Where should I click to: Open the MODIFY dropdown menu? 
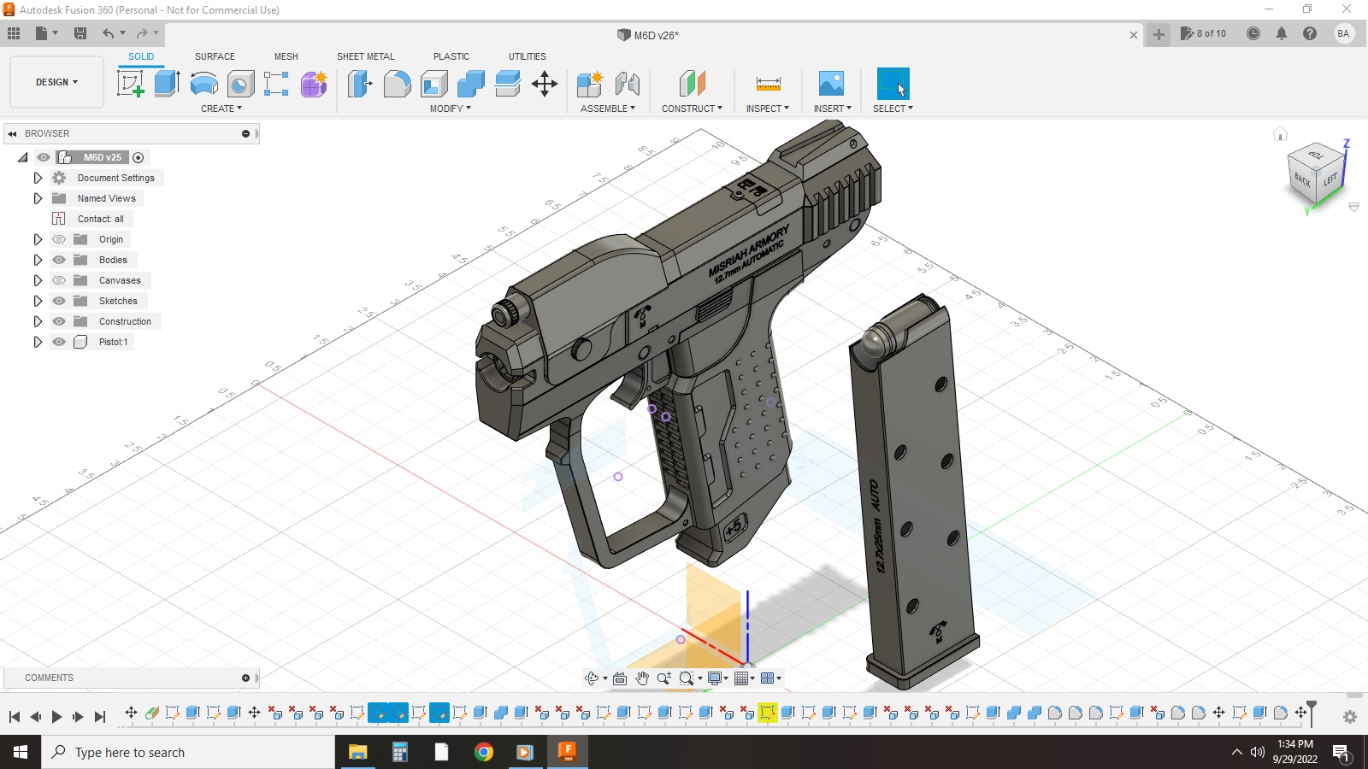tap(451, 109)
